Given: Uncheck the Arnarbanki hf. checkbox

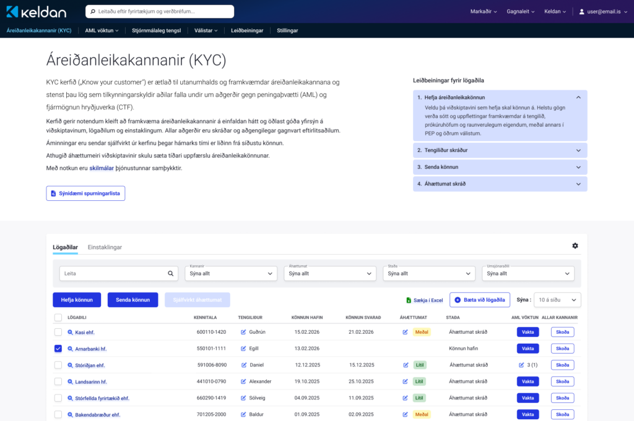Looking at the screenshot, I should click(58, 349).
